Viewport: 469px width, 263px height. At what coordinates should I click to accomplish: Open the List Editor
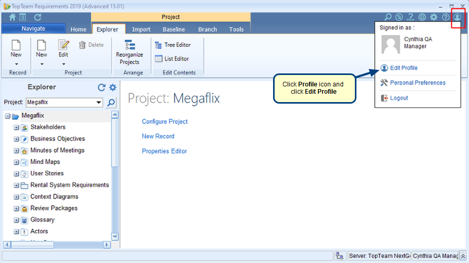tap(171, 58)
